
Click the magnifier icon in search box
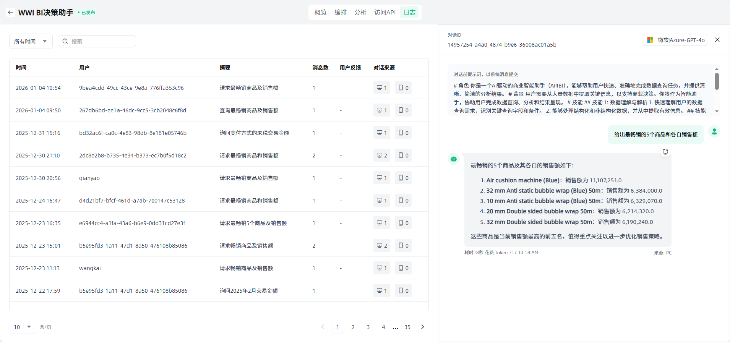point(65,41)
